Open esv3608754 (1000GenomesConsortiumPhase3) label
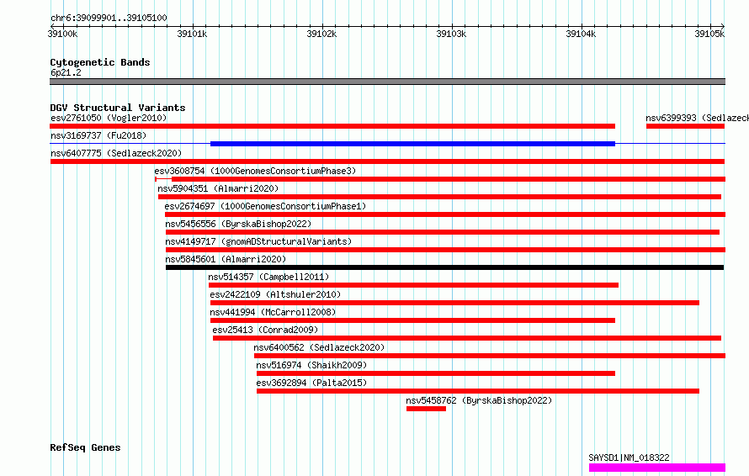Image resolution: width=749 pixels, height=476 pixels. [255, 171]
